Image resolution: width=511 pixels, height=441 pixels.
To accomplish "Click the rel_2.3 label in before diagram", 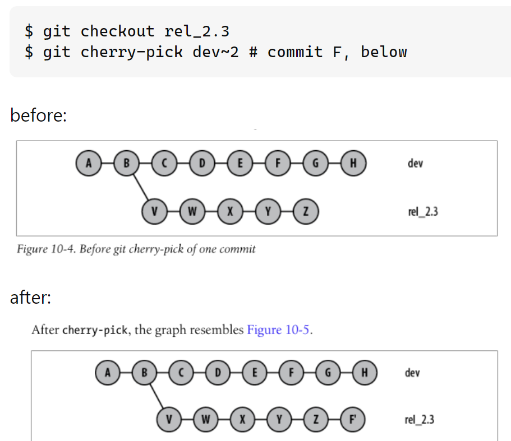I will (x=423, y=212).
